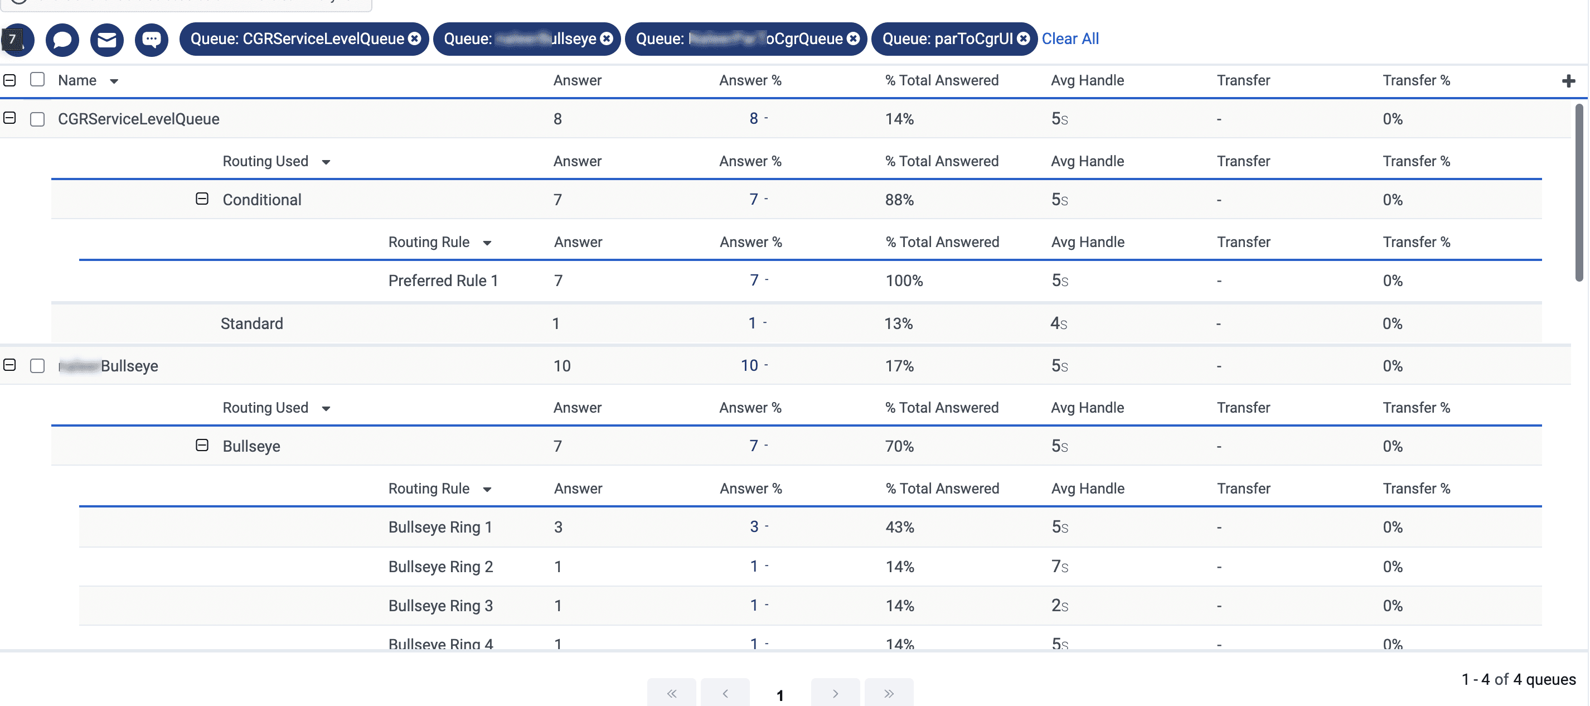The image size is (1590, 706).
Task: Collapse all rows with the top-left minus icon
Action: [9, 80]
